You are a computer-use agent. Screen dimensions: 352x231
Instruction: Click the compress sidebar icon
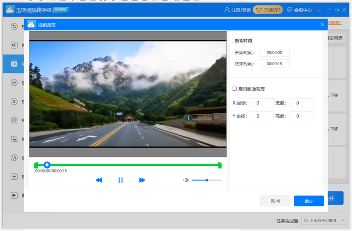pyautogui.click(x=14, y=176)
